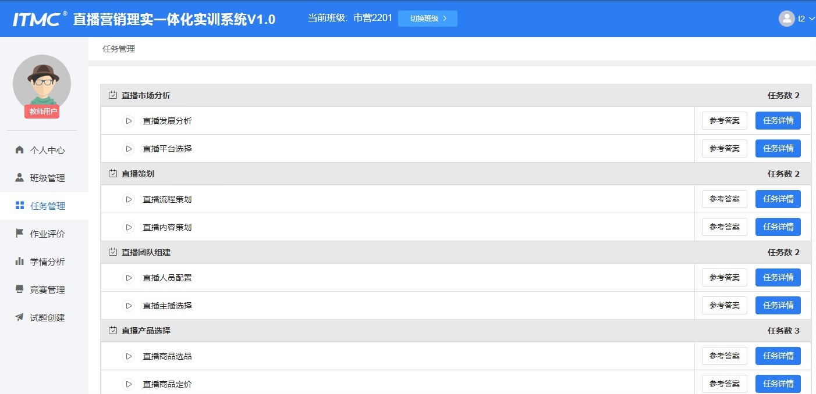This screenshot has width=816, height=394.
Task: Click the paper plane icon beside 试题创建
Action: coord(20,317)
